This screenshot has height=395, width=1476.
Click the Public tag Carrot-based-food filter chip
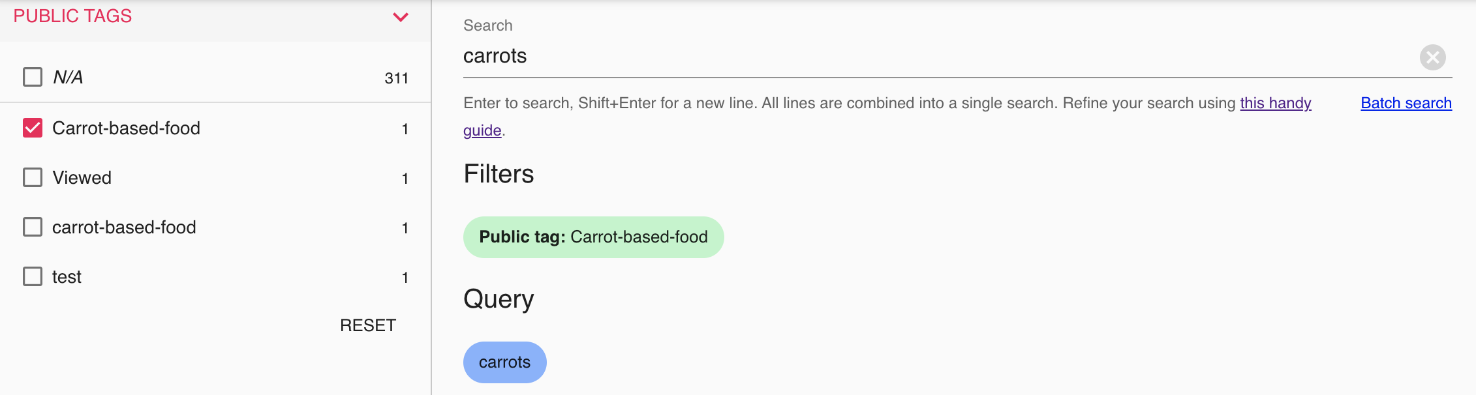(593, 237)
